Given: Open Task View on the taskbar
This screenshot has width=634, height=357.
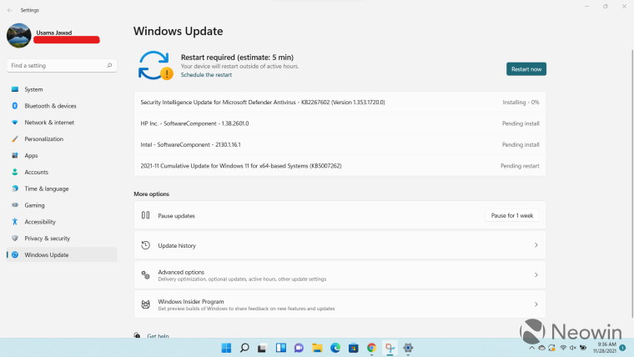Looking at the screenshot, I should pyautogui.click(x=262, y=348).
